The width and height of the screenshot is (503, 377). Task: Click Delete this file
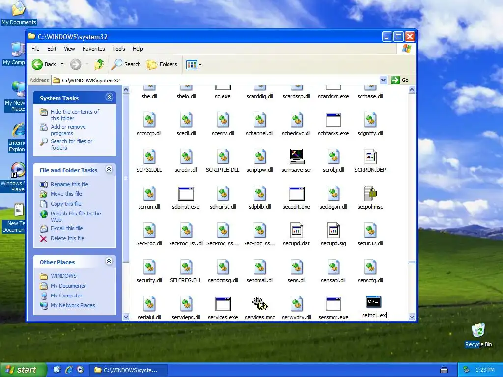click(67, 238)
